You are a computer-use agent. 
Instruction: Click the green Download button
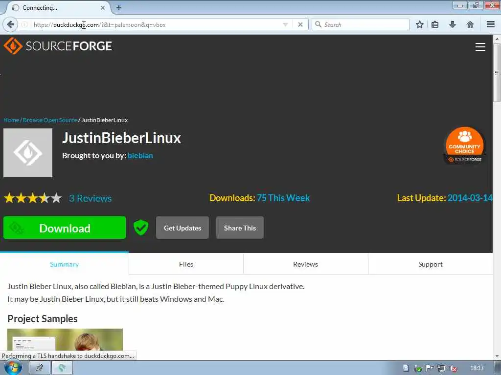pos(65,228)
